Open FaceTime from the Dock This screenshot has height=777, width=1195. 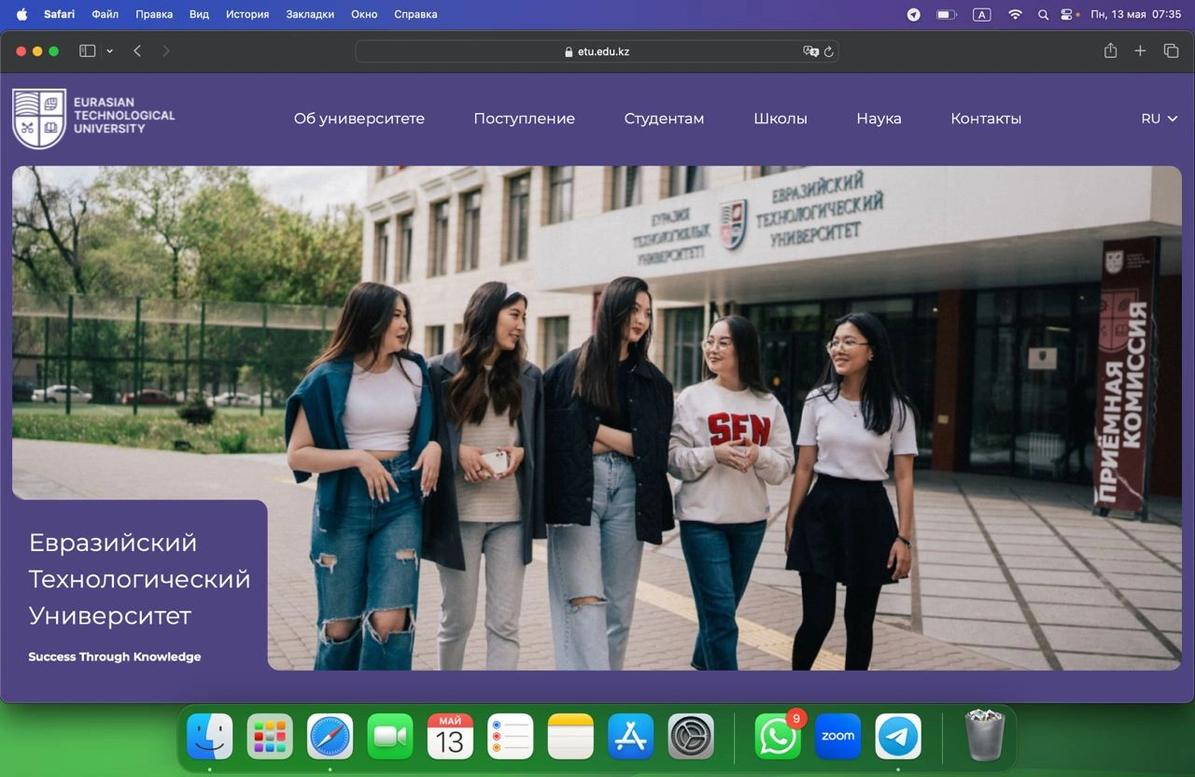click(x=390, y=737)
